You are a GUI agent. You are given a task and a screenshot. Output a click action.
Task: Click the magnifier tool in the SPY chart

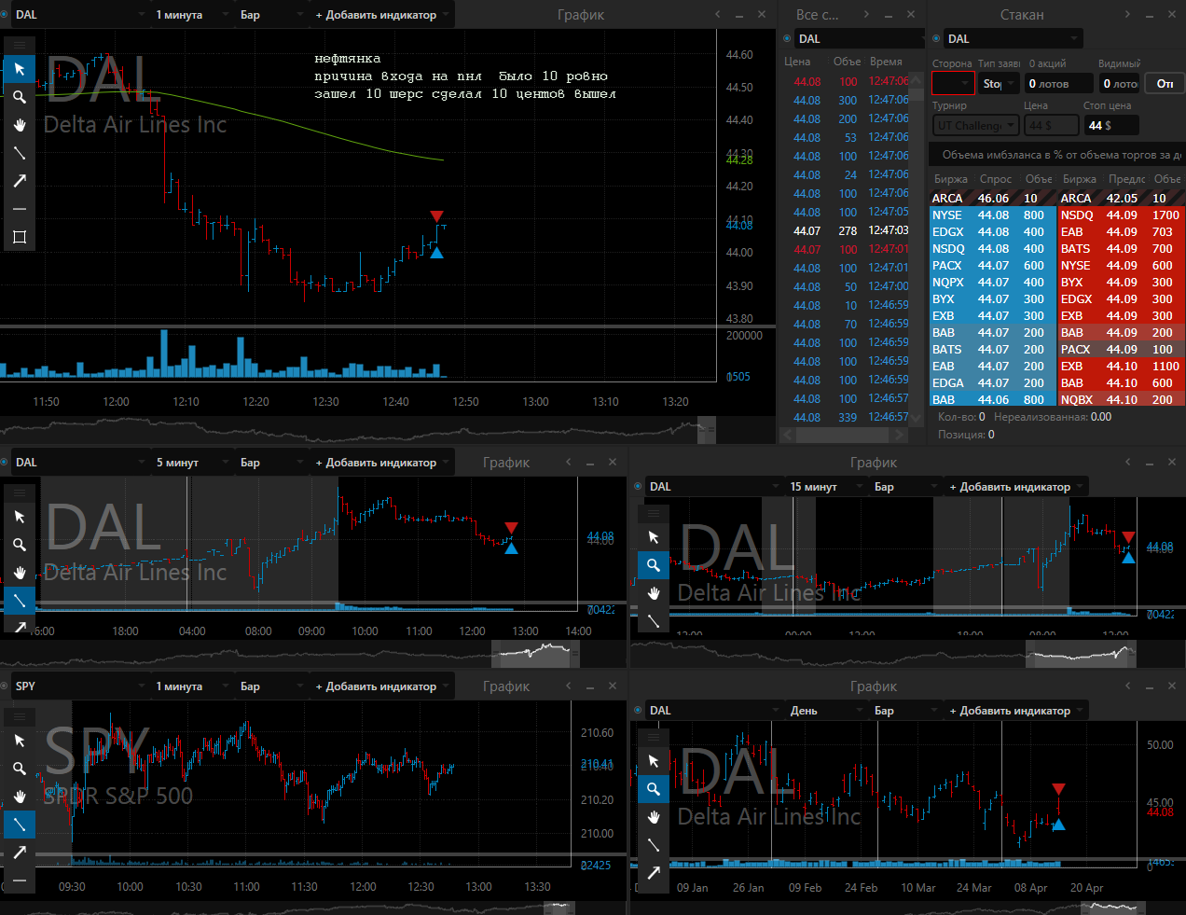pyautogui.click(x=19, y=769)
